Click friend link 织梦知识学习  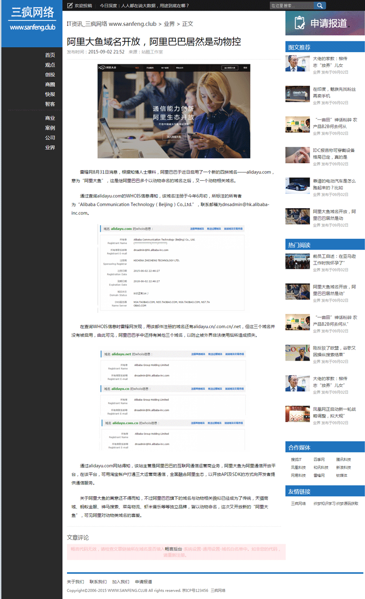click(x=324, y=503)
